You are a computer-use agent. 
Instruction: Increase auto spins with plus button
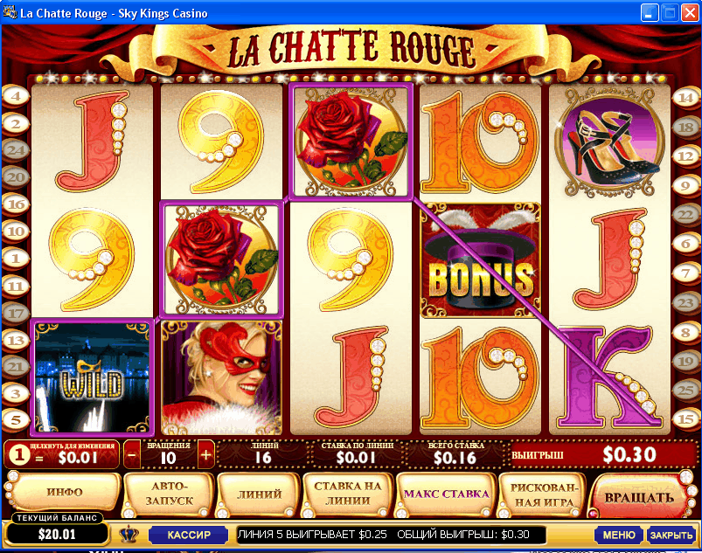206,455
